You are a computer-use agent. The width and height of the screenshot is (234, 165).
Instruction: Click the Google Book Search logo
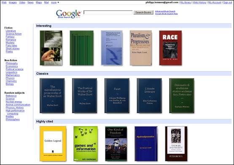(68, 14)
